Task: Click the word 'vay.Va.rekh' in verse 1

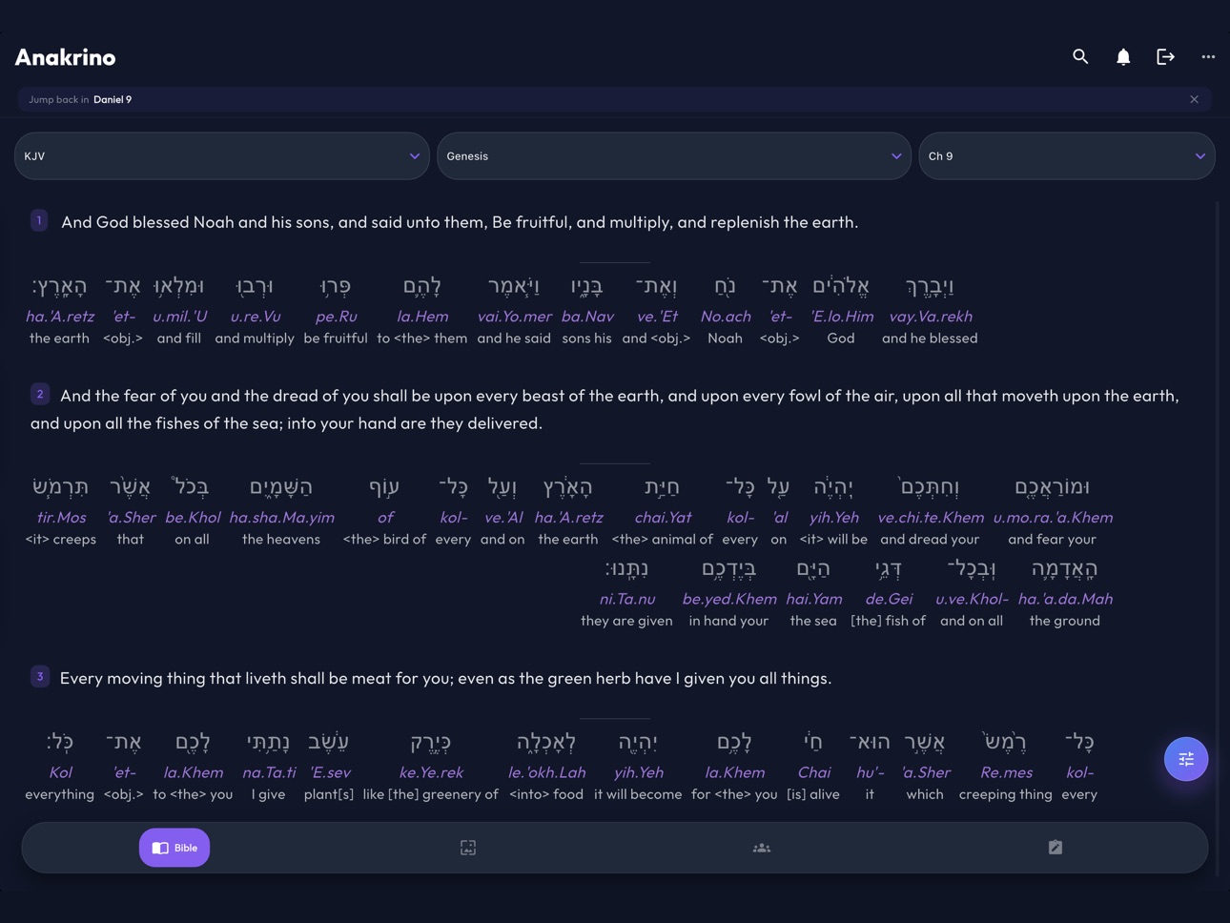Action: pos(931,317)
